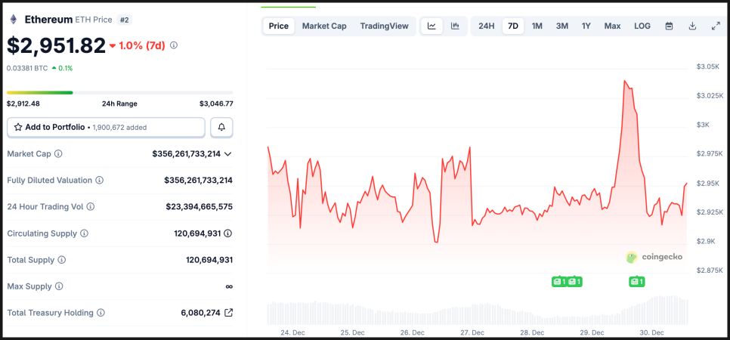
Task: Switch to candlestick chart icon
Action: [455, 26]
